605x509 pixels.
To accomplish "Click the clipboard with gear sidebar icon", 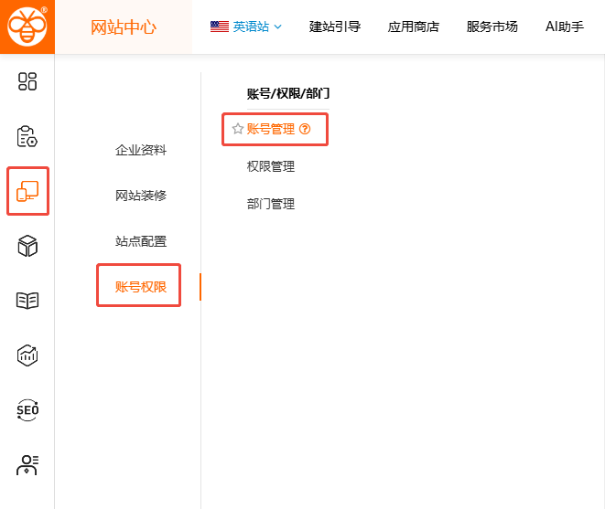I will (x=27, y=136).
